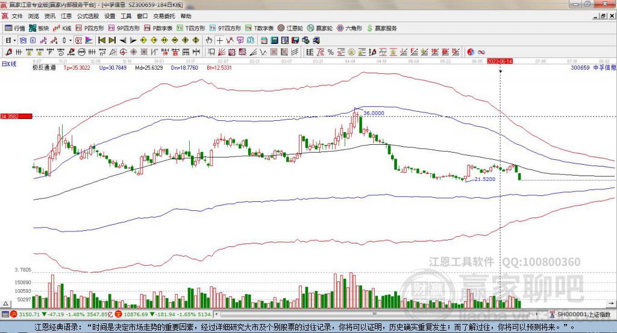Open the 9P四方形 tool

tap(124, 28)
